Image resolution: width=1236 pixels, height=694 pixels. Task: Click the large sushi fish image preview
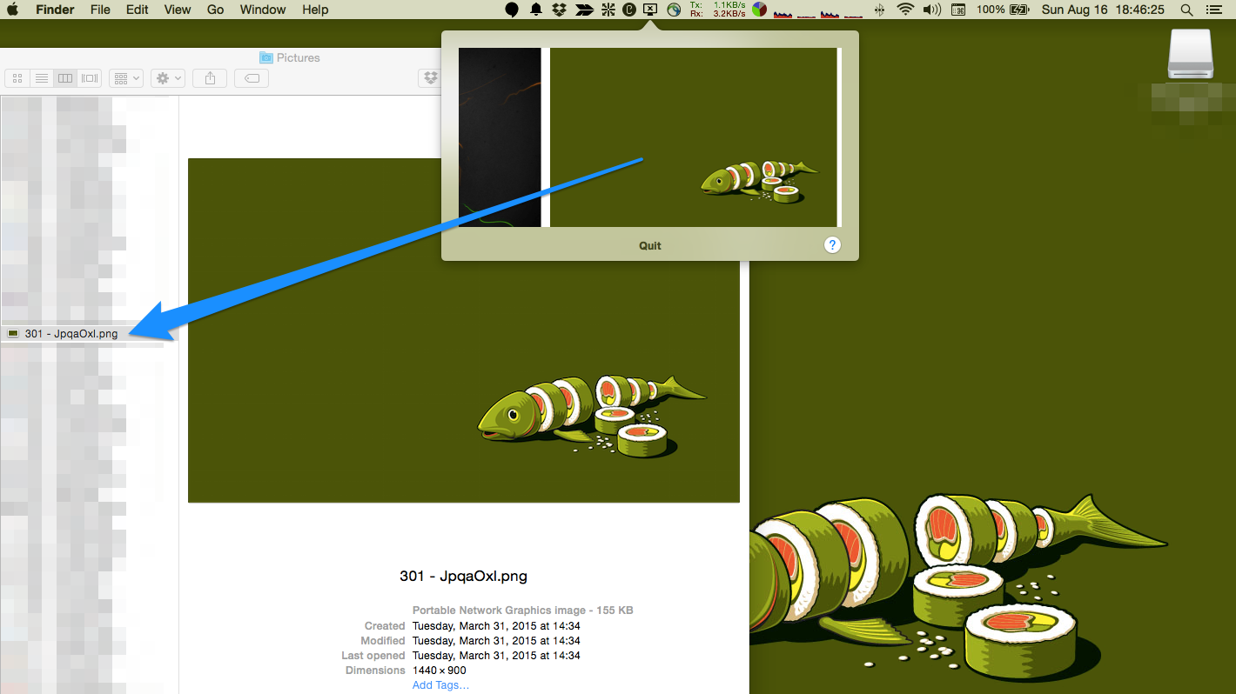pyautogui.click(x=464, y=330)
